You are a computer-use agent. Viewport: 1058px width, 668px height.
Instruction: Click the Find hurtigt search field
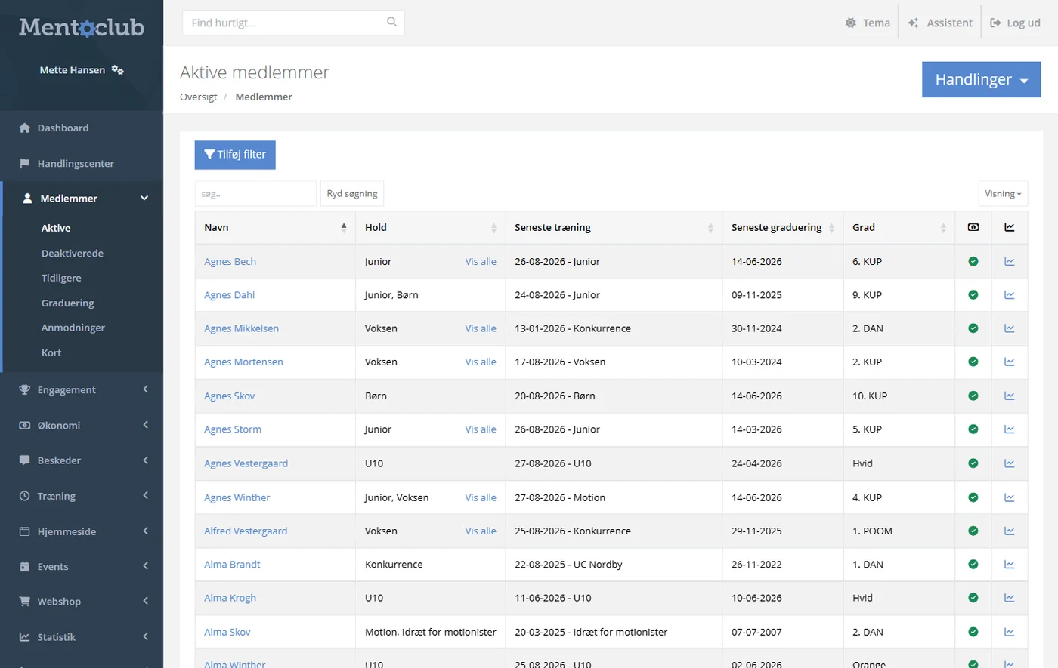coord(293,23)
